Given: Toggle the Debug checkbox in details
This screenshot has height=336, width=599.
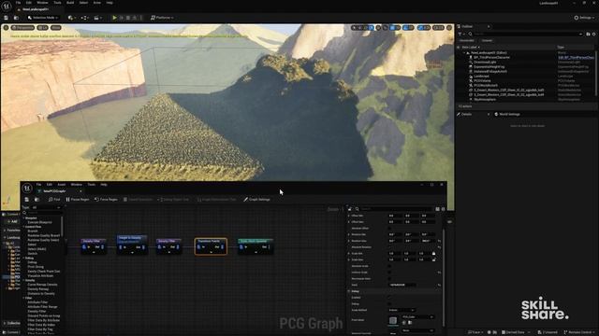Looking at the screenshot, I should point(389,304).
